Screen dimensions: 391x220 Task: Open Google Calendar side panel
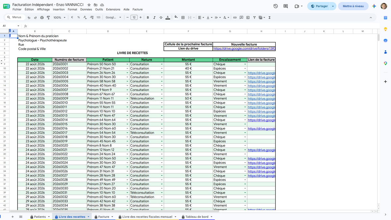(x=385, y=18)
